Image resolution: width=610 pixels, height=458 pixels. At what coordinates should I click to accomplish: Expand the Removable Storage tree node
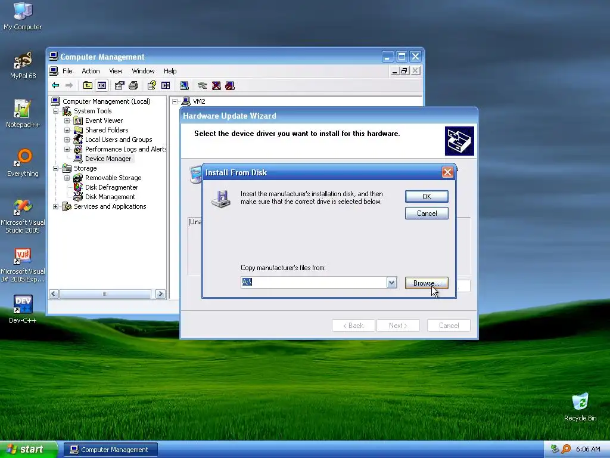click(67, 178)
